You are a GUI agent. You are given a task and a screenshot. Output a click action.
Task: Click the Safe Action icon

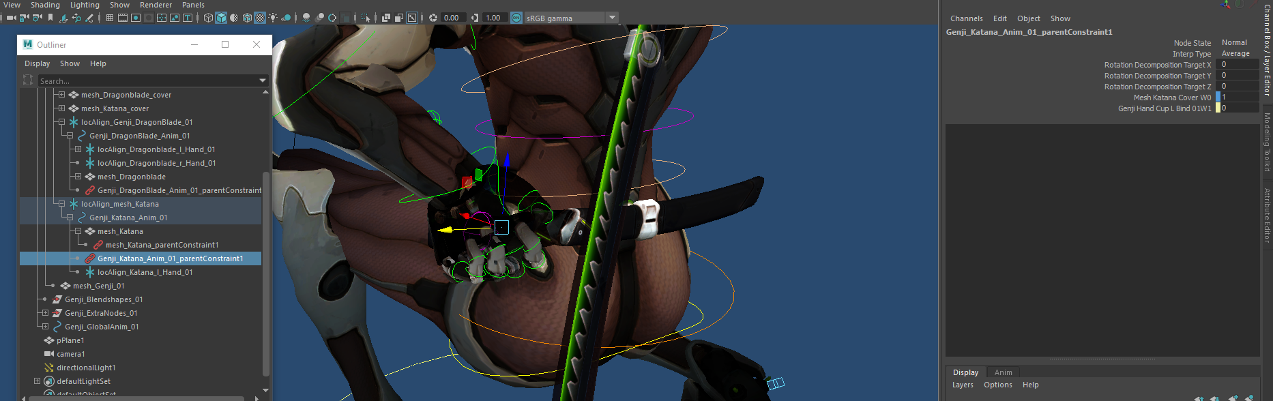coord(175,18)
